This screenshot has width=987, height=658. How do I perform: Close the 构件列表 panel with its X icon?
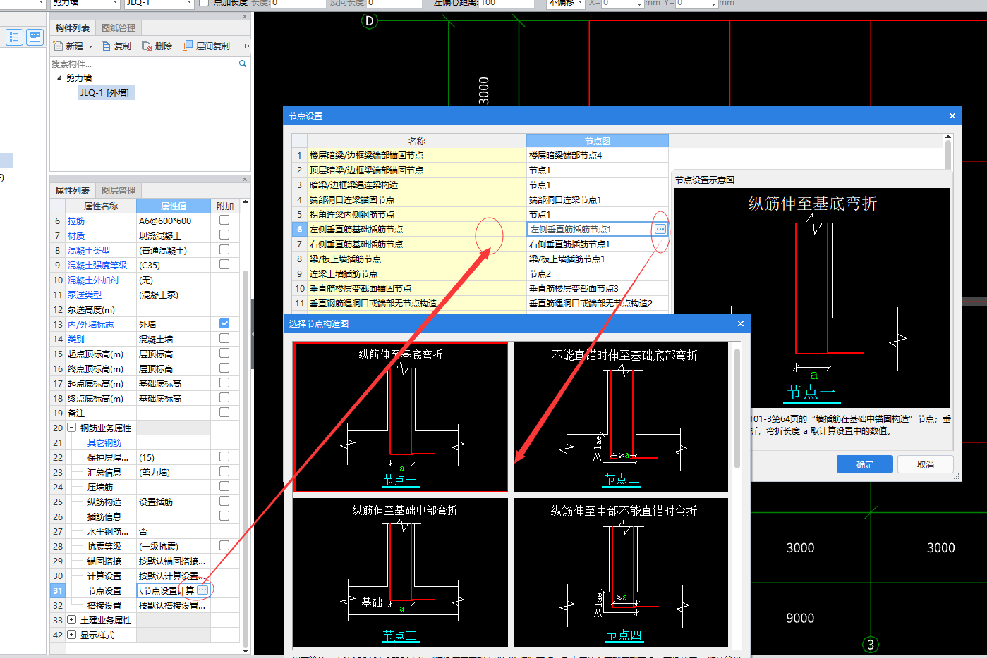tap(245, 16)
